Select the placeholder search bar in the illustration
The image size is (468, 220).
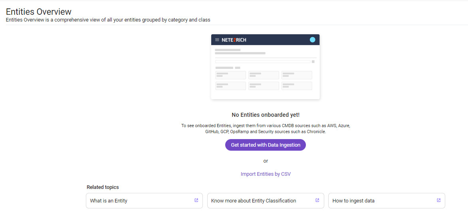263,62
